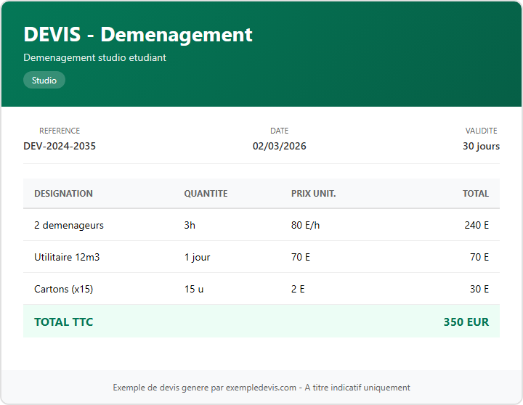Click the 80 E/h unit price

(x=305, y=225)
